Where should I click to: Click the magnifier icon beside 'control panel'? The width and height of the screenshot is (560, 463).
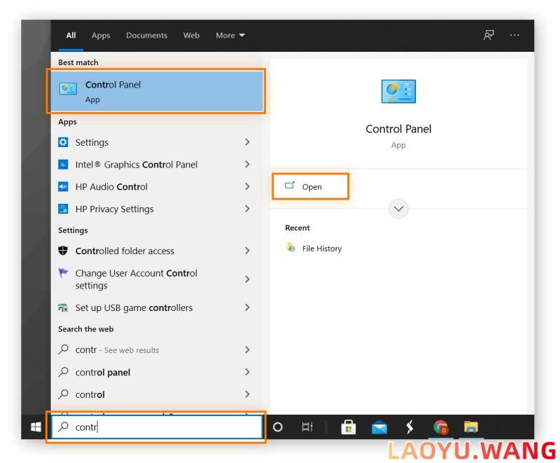tap(63, 372)
